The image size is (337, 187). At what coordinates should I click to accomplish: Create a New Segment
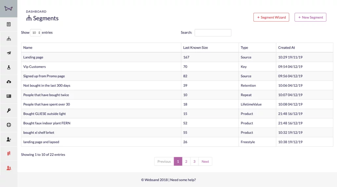(x=310, y=17)
